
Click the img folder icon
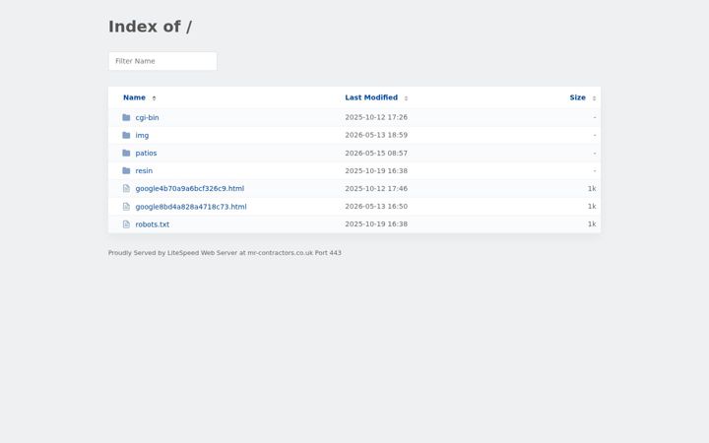pyautogui.click(x=126, y=135)
